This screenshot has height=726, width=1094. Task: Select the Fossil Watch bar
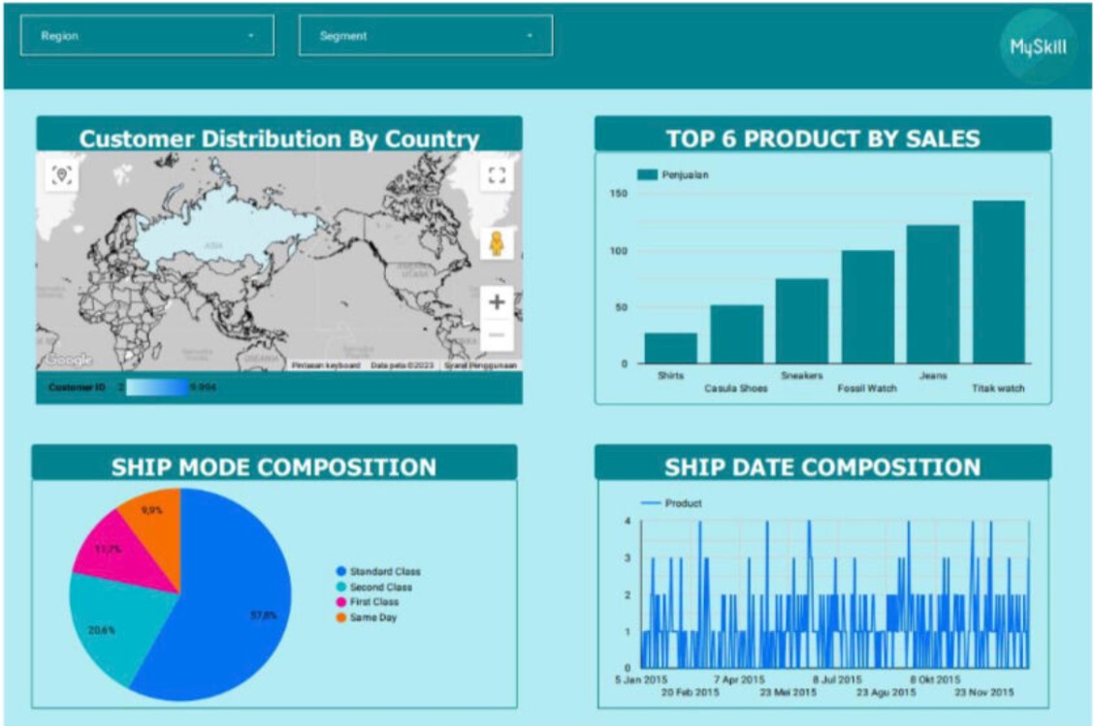pyautogui.click(x=868, y=307)
